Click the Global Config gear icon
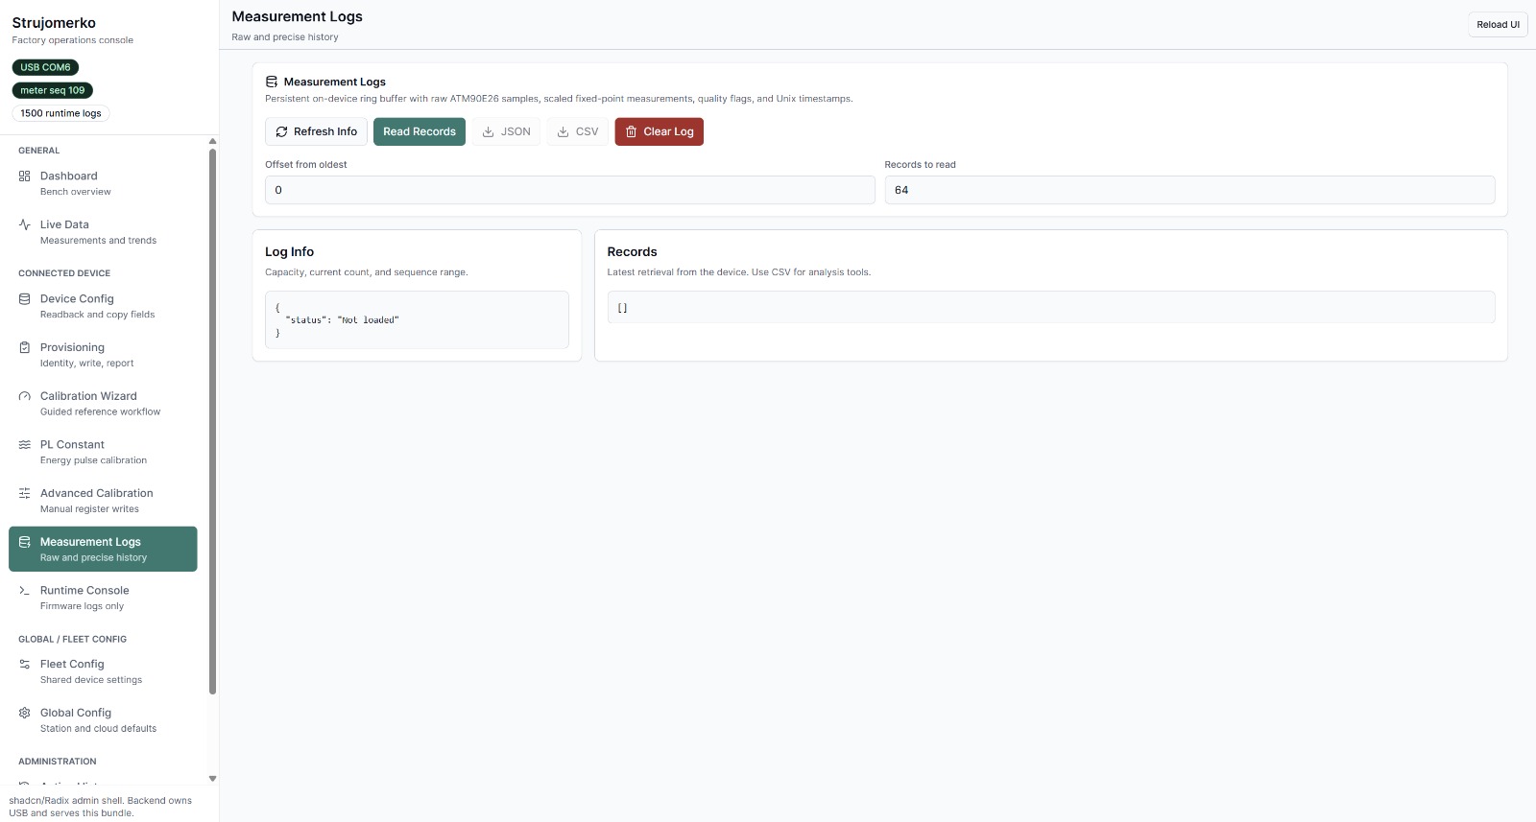This screenshot has height=822, width=1536. [25, 713]
